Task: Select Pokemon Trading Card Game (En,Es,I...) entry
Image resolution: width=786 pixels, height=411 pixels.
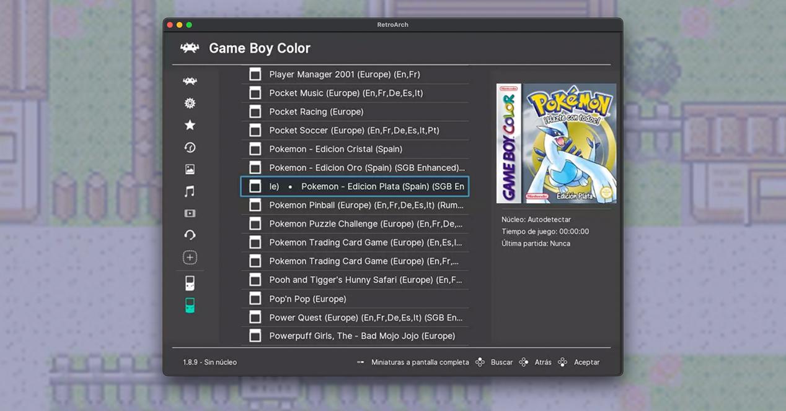Action: pos(355,243)
